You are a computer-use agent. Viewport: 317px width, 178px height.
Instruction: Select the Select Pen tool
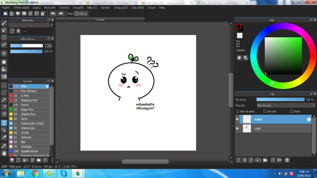(4, 107)
